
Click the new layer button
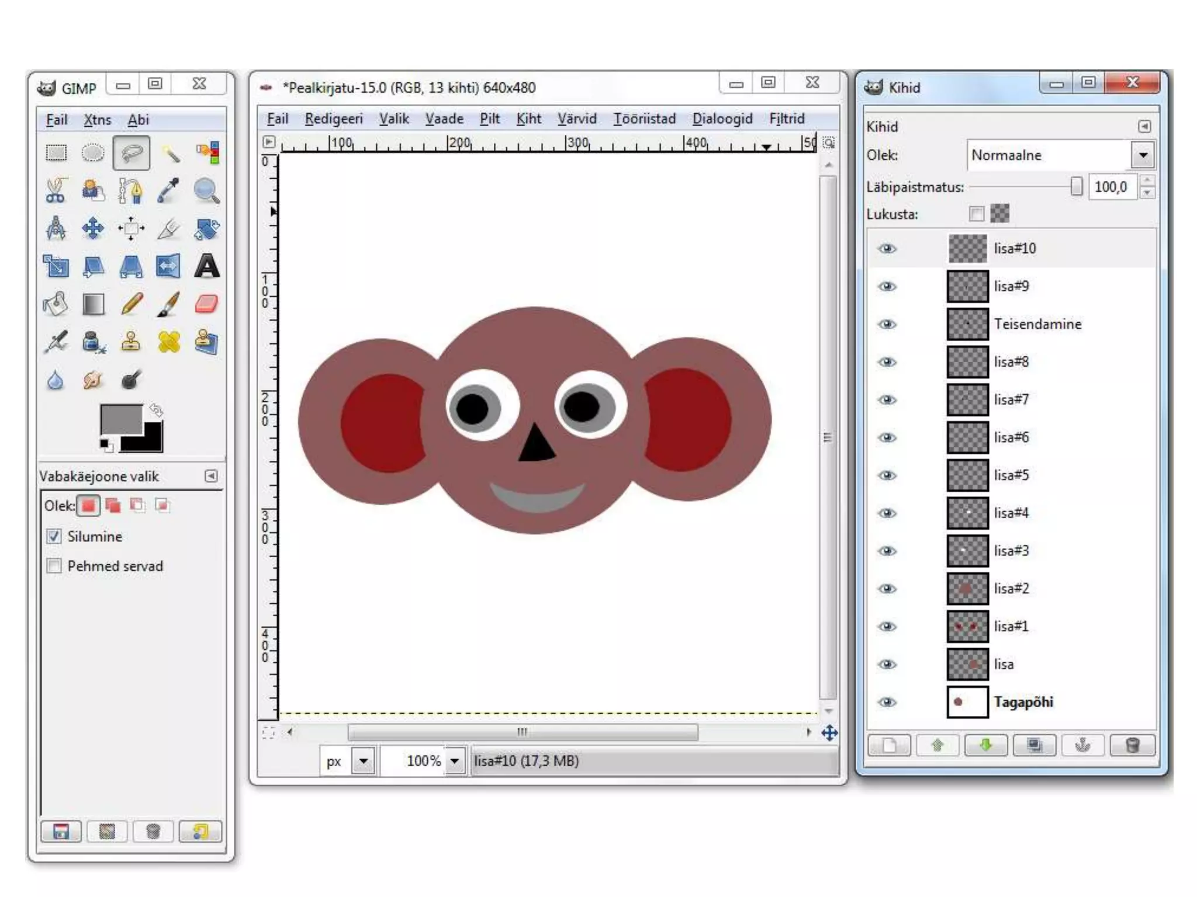889,746
